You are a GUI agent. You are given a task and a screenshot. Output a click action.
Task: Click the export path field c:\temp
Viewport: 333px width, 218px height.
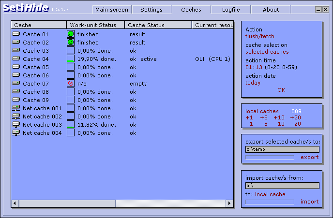click(282, 149)
